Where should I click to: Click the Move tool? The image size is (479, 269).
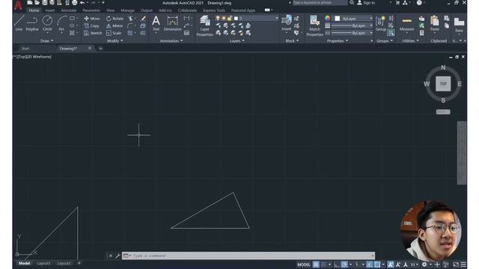(x=92, y=19)
